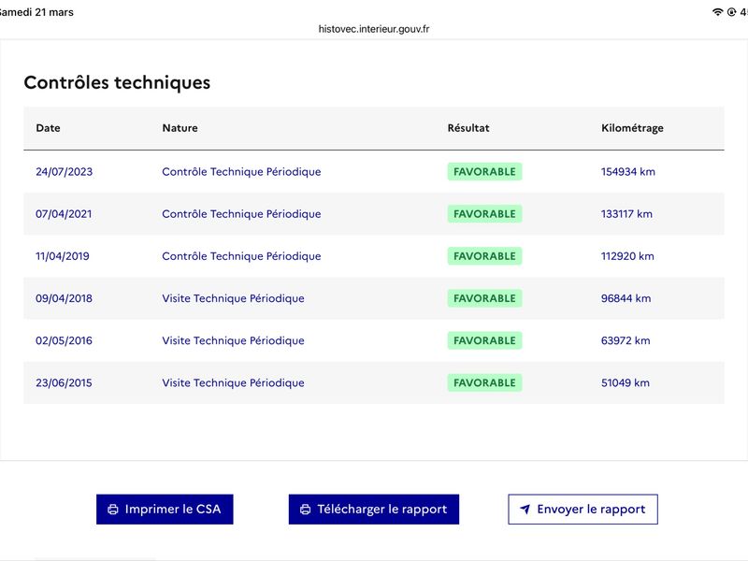Select the 51049 km mileage value
Viewport: 748px width, 561px height.
point(625,382)
